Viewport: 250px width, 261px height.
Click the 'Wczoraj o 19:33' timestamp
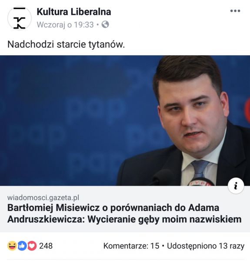tap(65, 25)
